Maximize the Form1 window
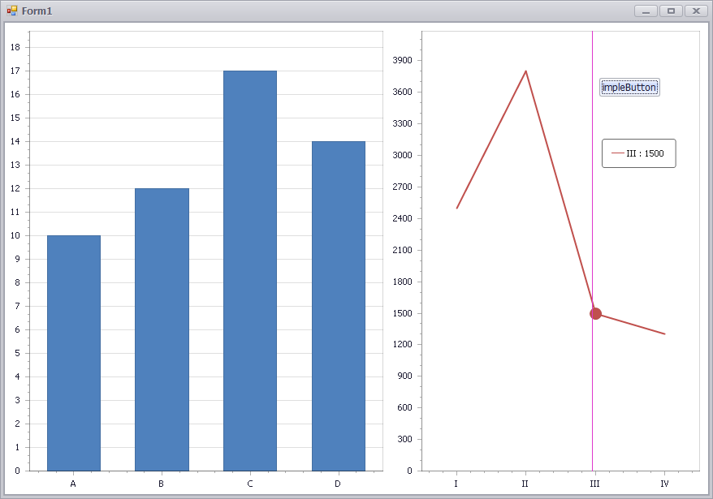 tap(671, 11)
